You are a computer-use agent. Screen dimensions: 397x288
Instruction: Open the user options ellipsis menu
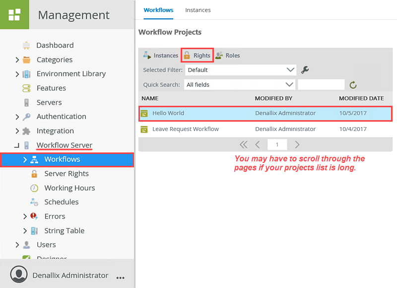120,278
